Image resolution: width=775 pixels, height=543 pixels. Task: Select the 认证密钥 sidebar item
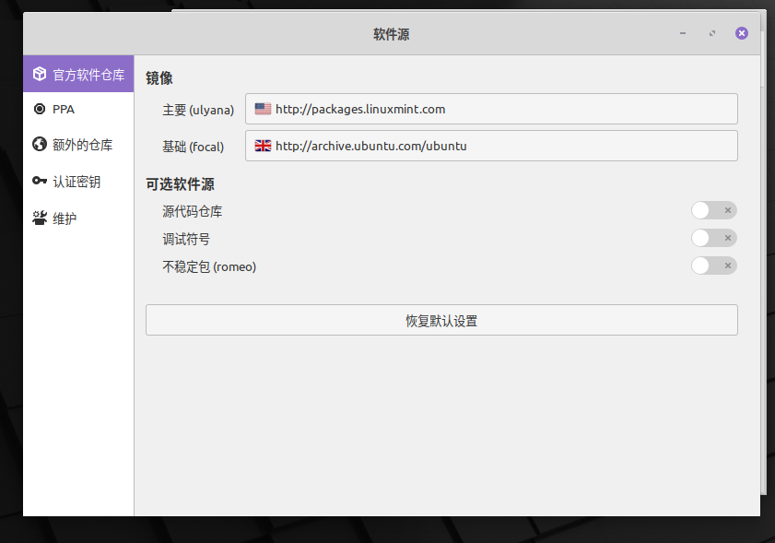[x=76, y=182]
